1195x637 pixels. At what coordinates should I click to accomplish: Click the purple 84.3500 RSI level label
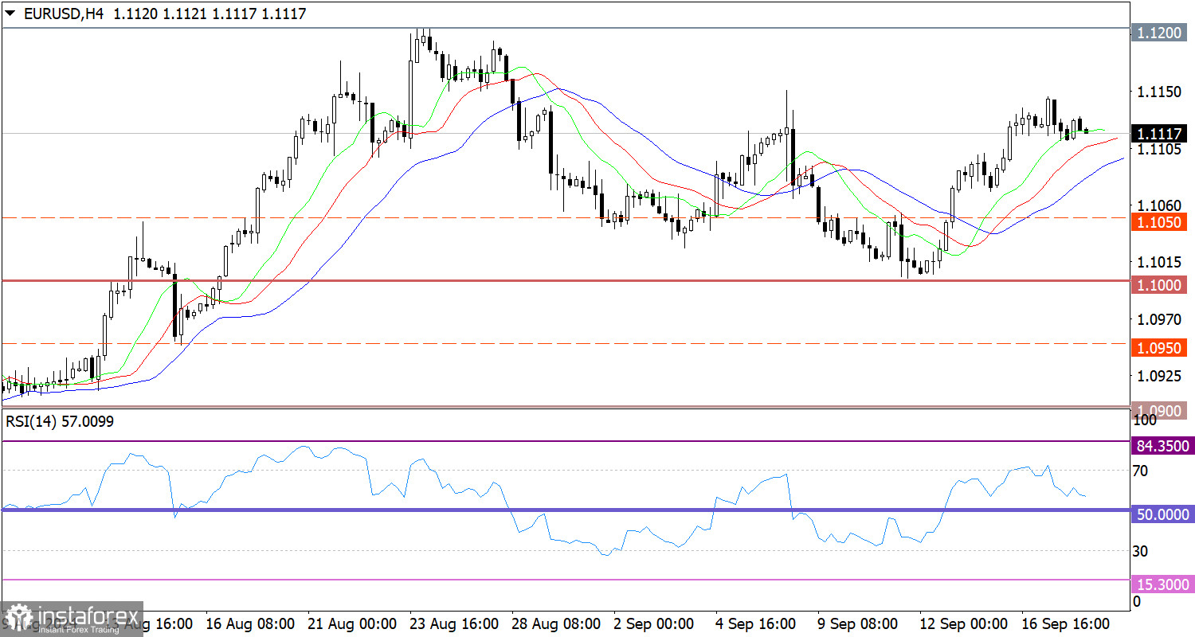pos(1162,445)
